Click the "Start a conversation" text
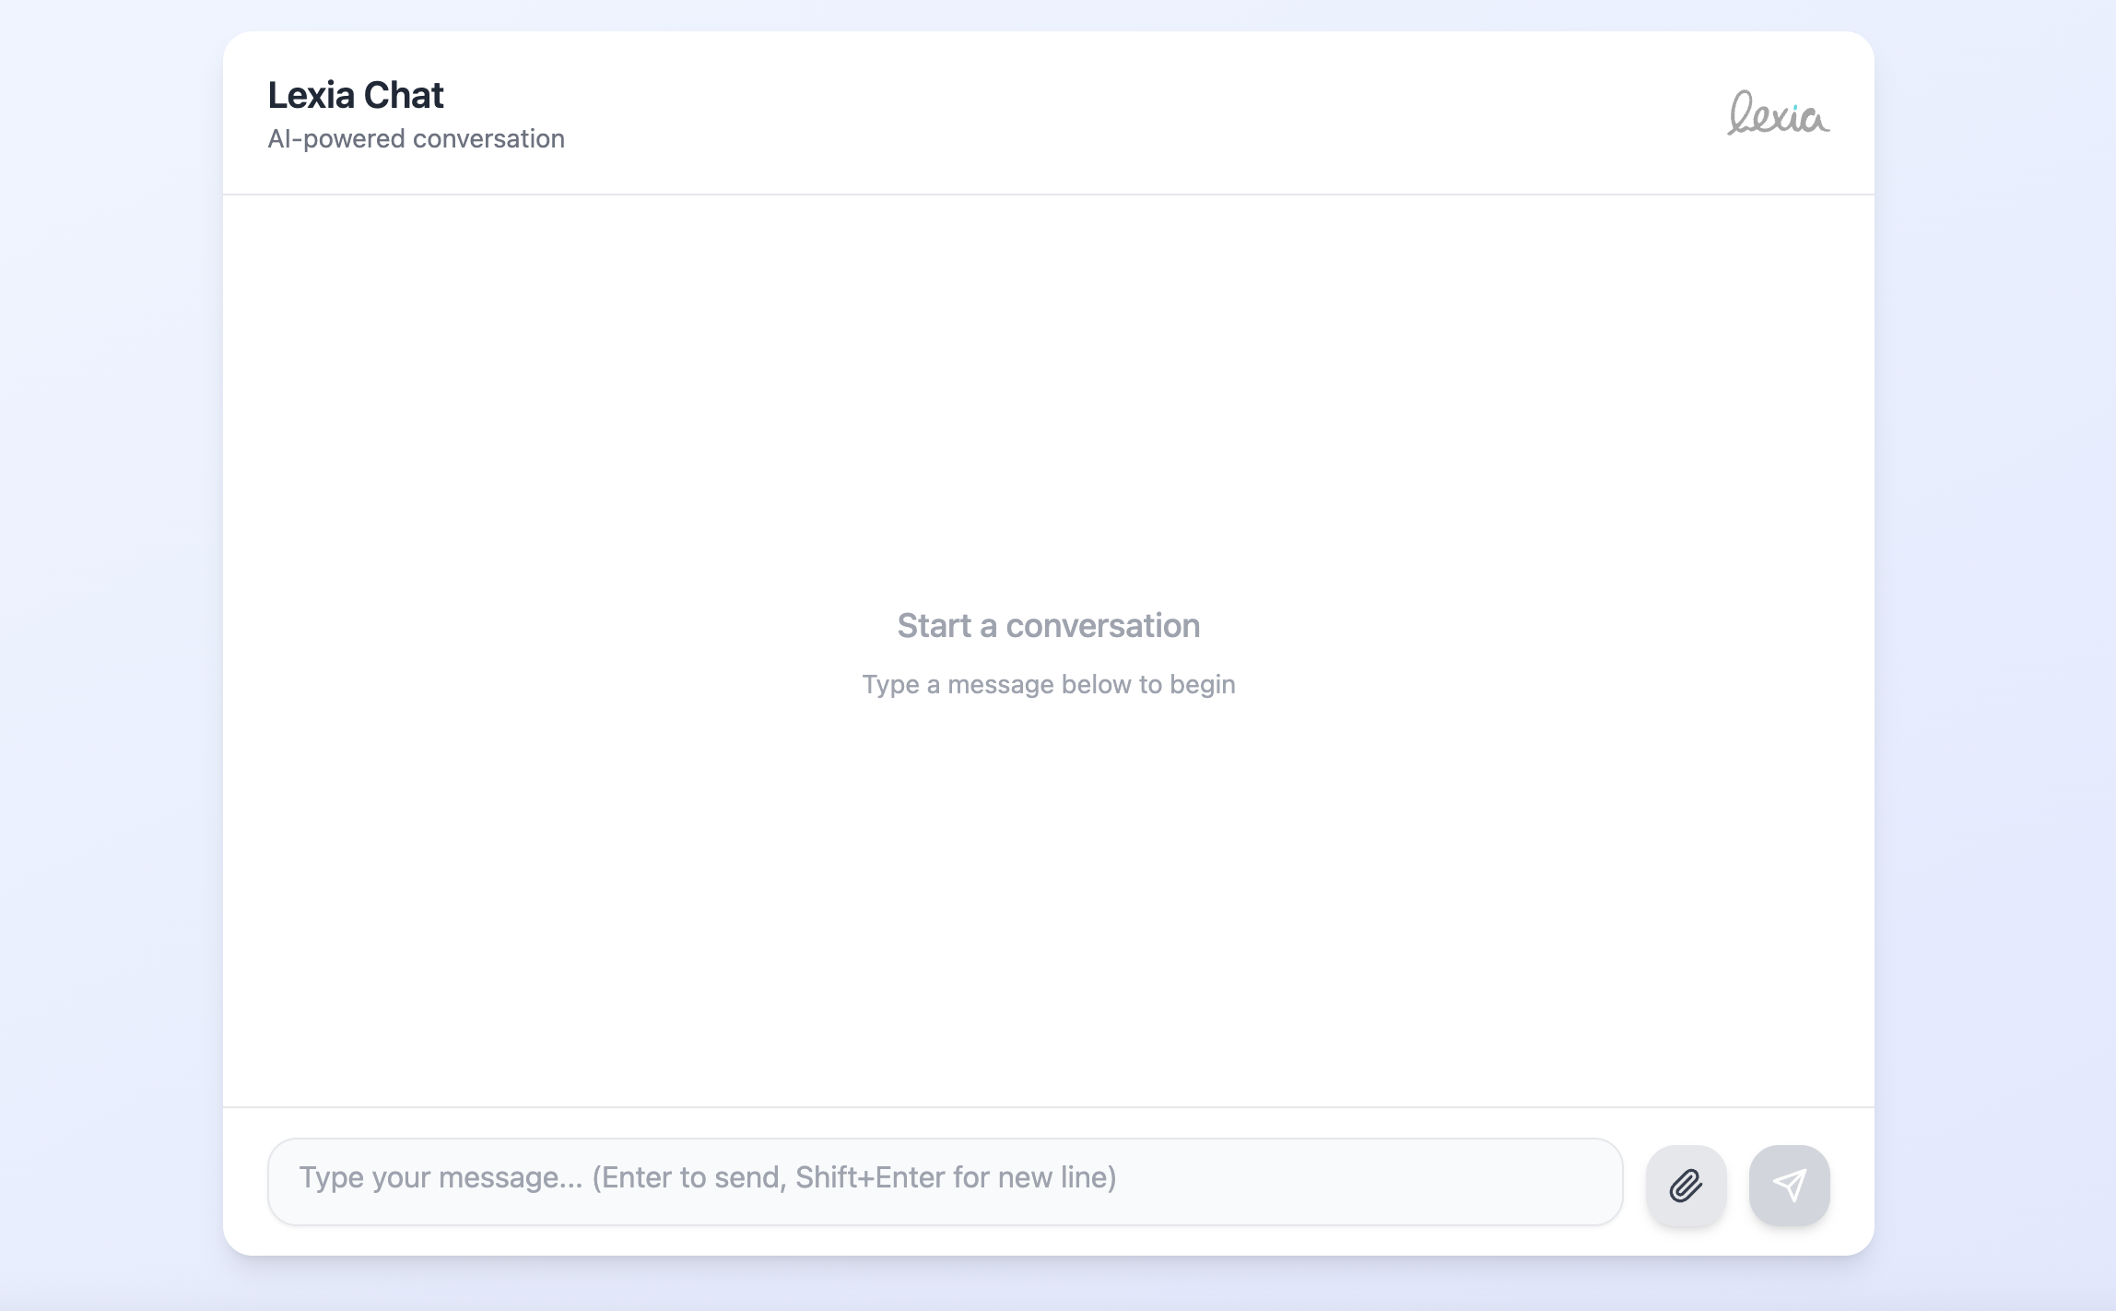Screen dimensions: 2116x1311 (x=1048, y=625)
